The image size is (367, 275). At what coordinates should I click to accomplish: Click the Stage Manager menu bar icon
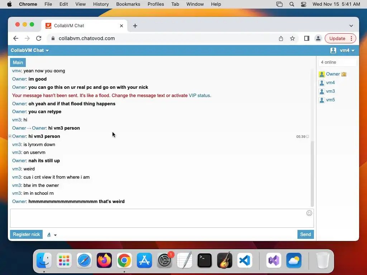(279, 4)
